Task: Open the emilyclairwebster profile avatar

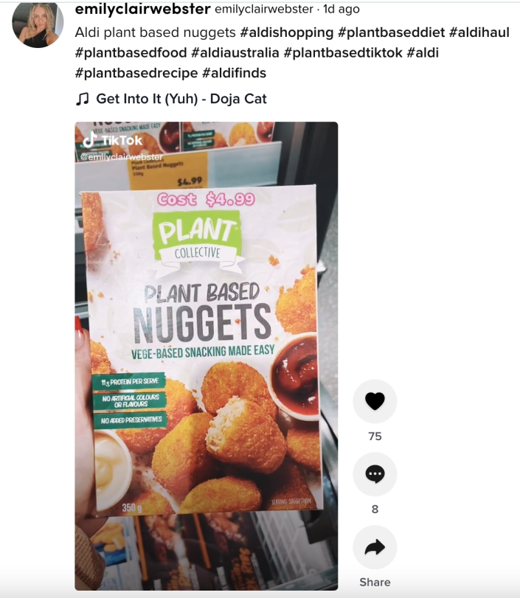Action: point(38,24)
